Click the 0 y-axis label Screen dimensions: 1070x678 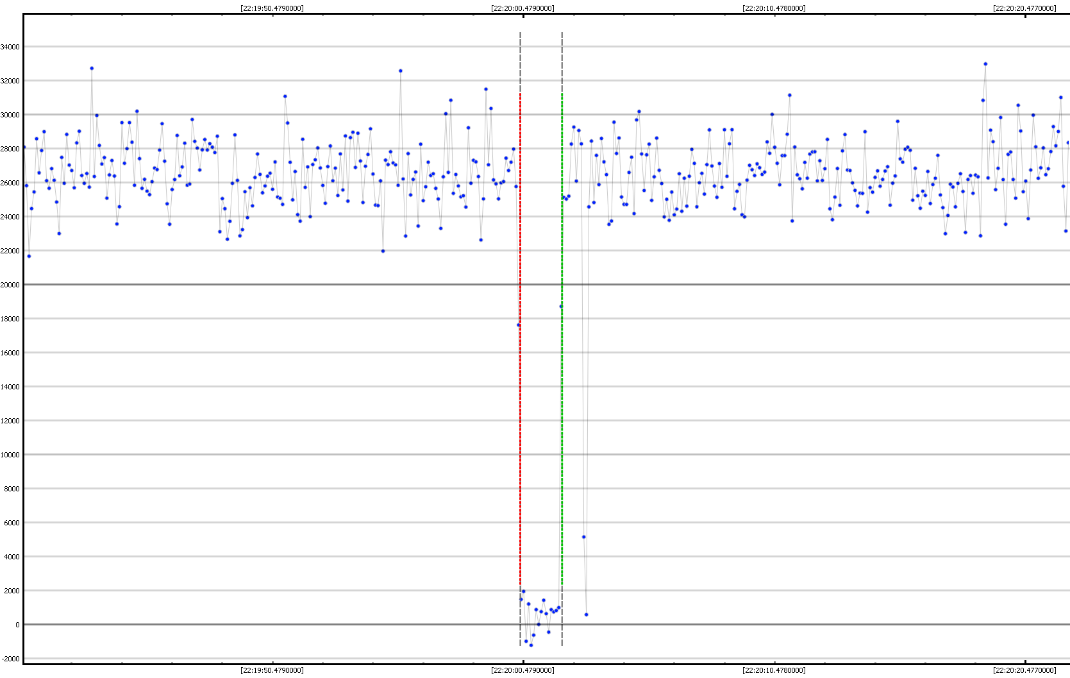coord(17,625)
